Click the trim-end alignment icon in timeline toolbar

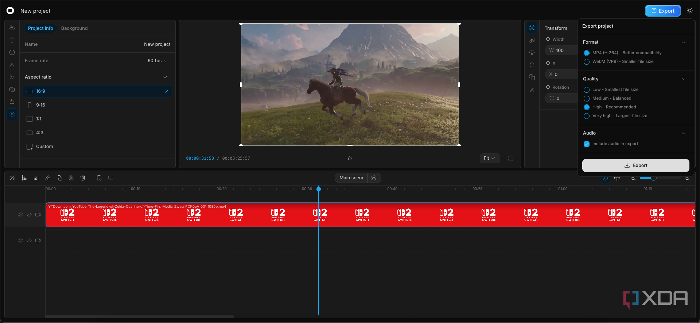[x=36, y=178]
